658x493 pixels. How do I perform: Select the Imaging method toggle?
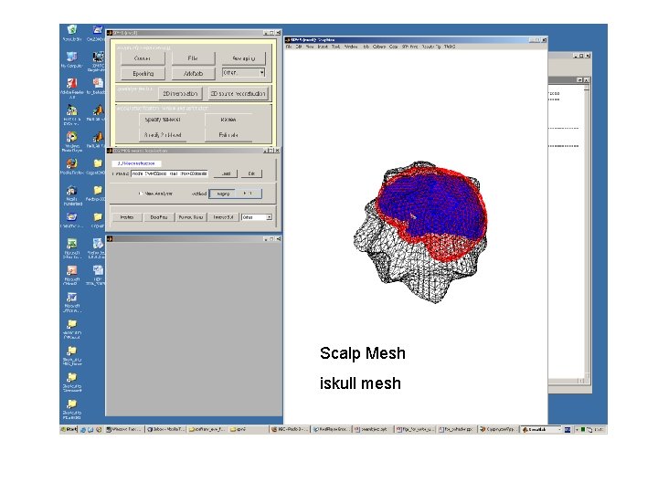tap(222, 194)
